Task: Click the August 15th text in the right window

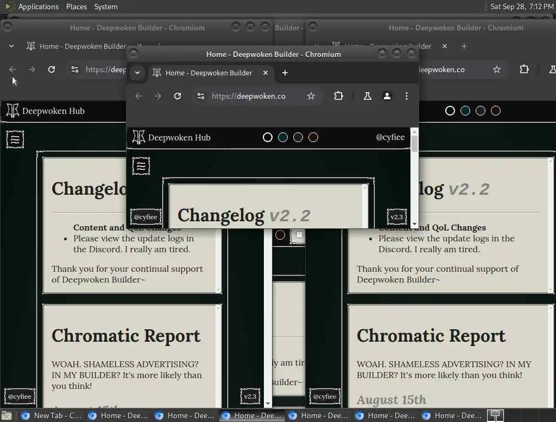Action: 391,400
